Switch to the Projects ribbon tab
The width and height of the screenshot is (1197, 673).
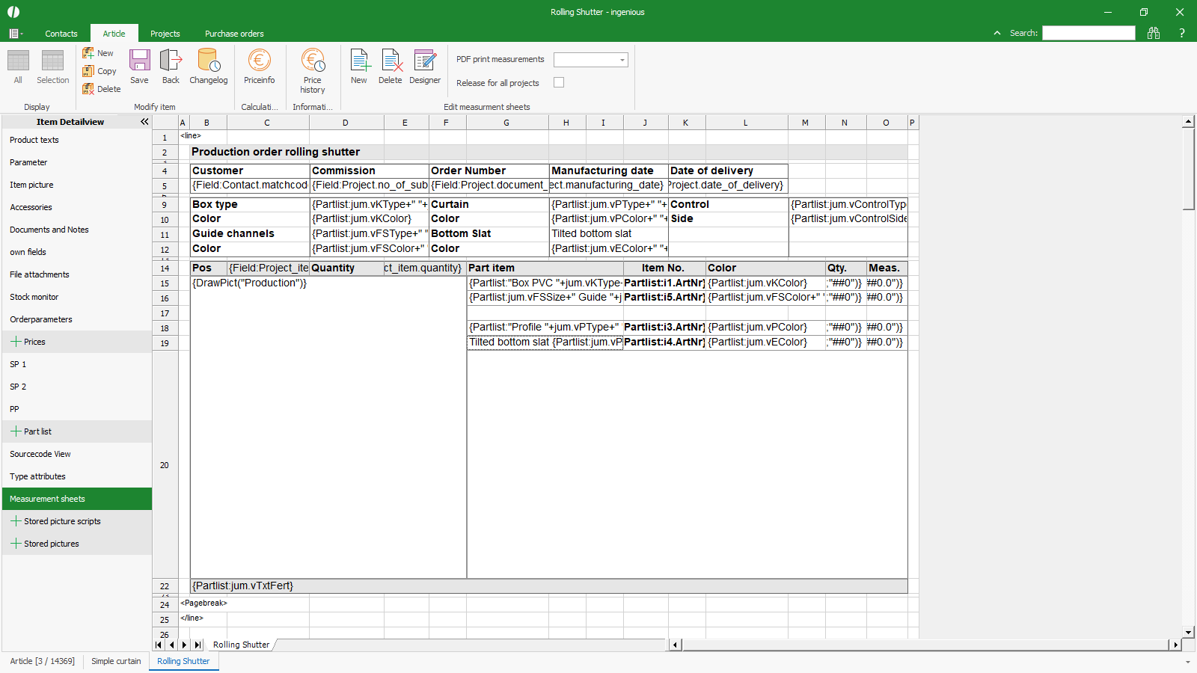(165, 34)
